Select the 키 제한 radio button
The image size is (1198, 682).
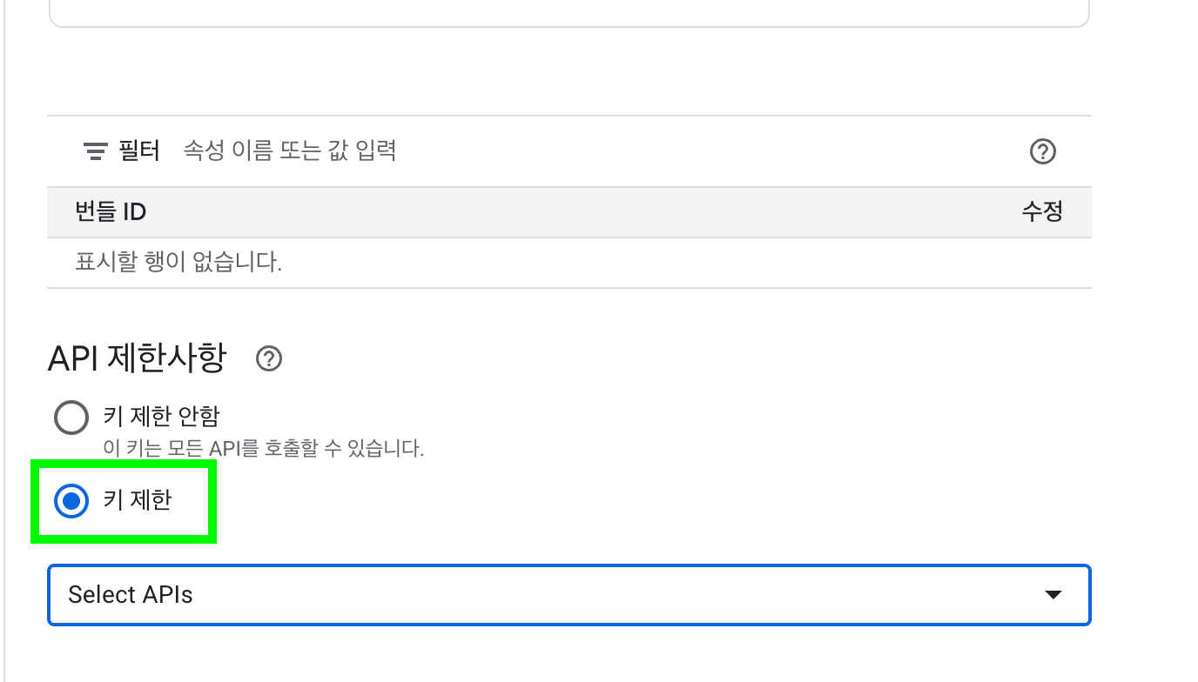71,502
